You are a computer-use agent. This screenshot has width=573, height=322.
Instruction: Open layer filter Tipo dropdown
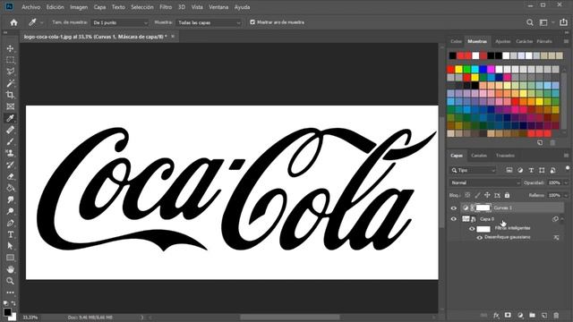[473, 170]
